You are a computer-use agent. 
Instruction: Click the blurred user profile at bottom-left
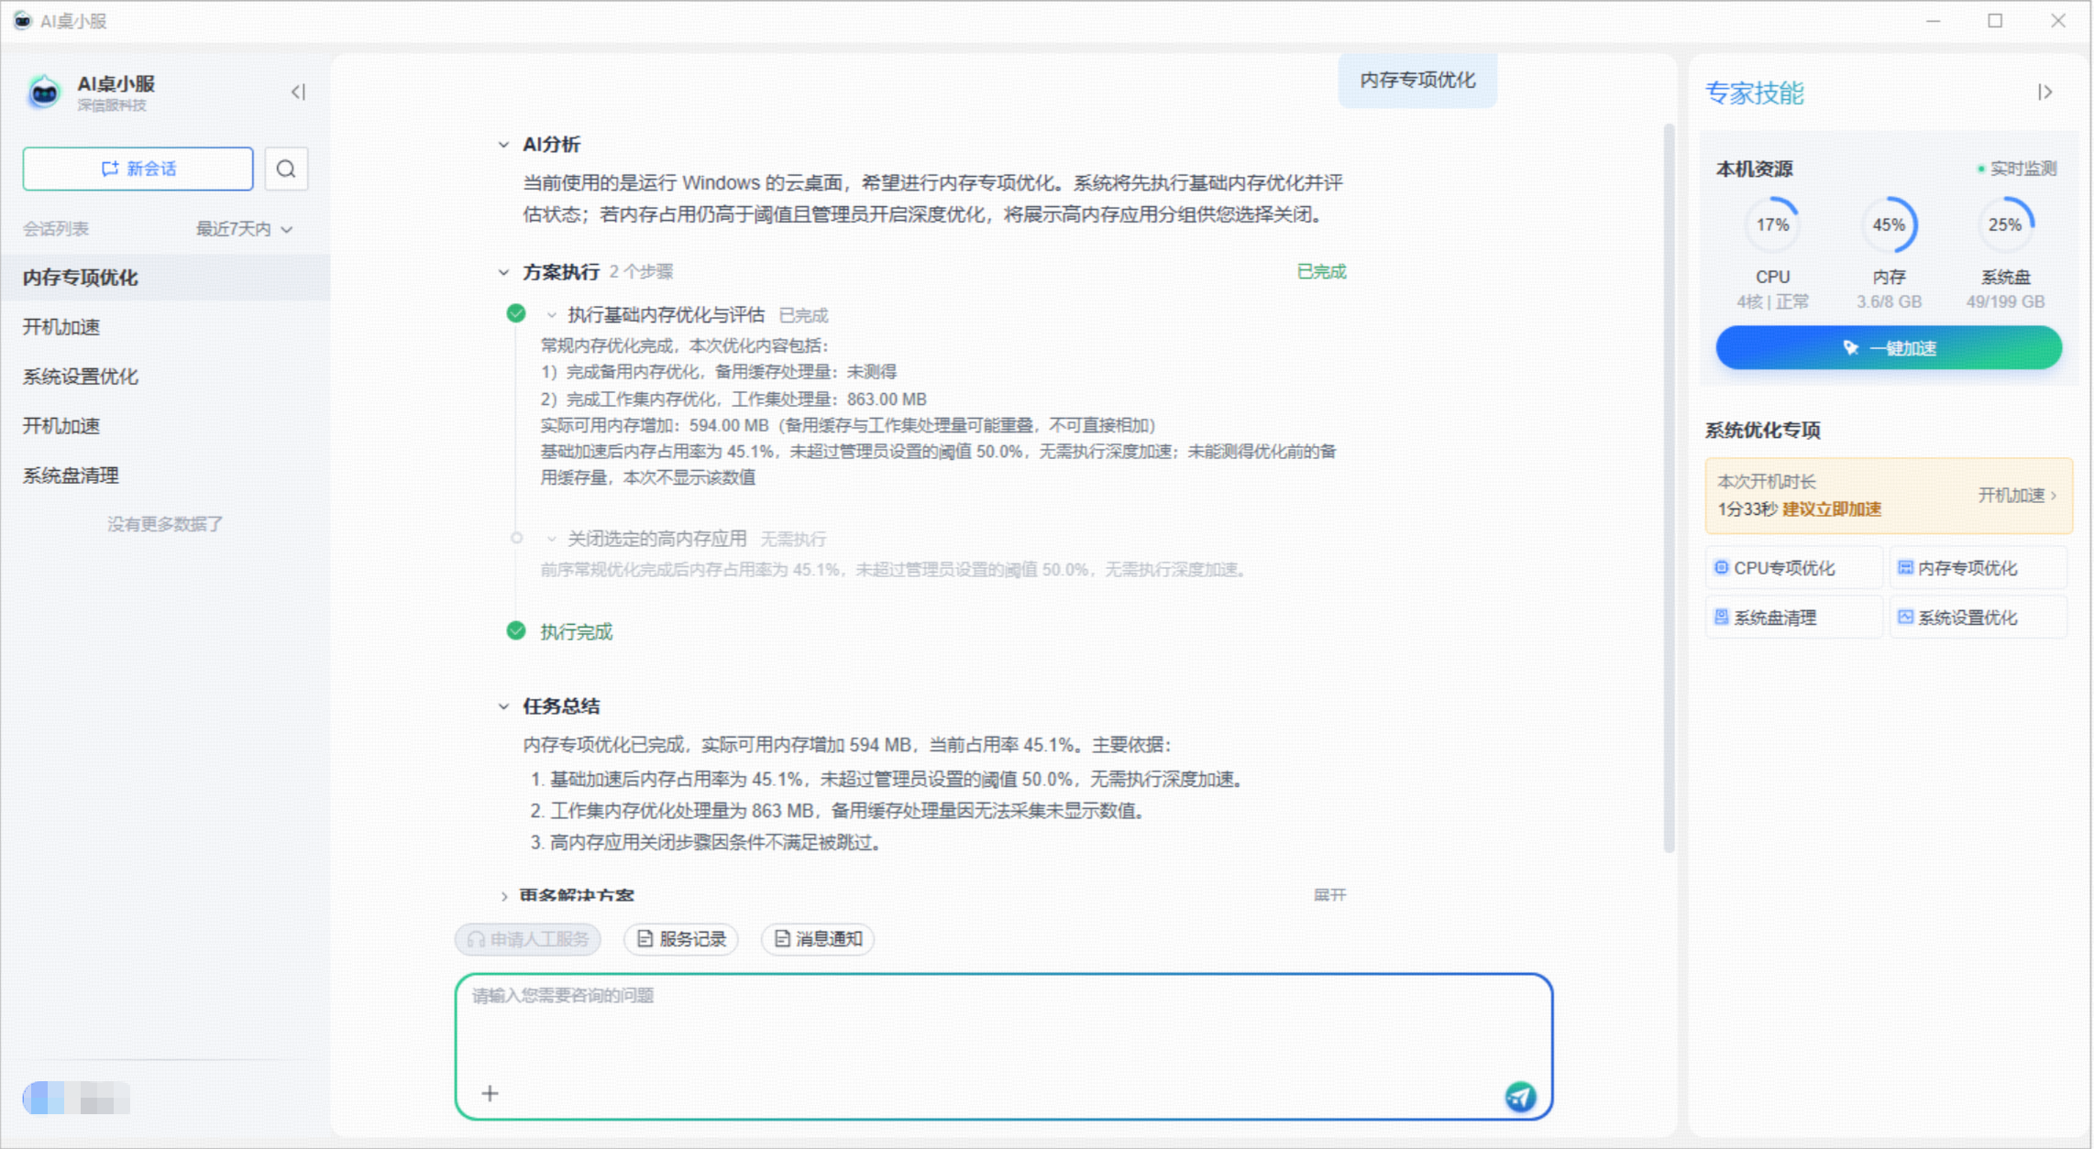pyautogui.click(x=76, y=1098)
